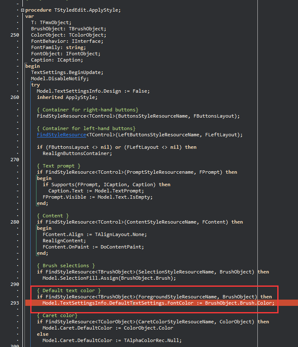This screenshot has height=347, width=298.
Task: Click the 'else' keyword
Action: [43, 334]
